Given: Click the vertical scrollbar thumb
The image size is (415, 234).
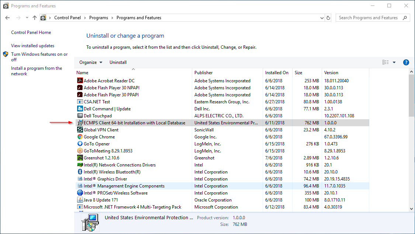Looking at the screenshot, I should pyautogui.click(x=411, y=96).
